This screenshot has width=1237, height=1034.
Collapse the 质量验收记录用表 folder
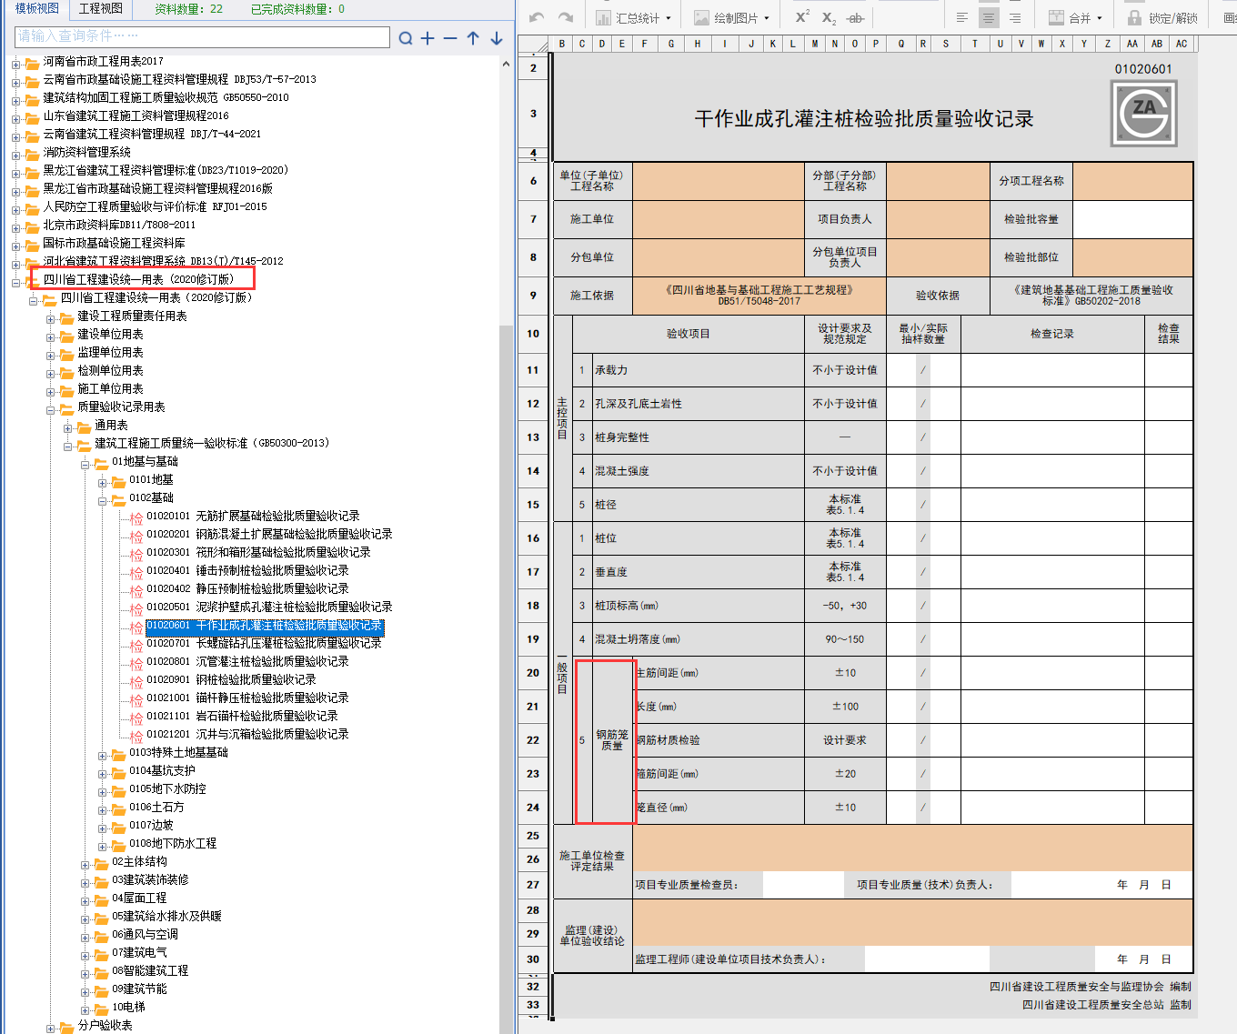[51, 409]
